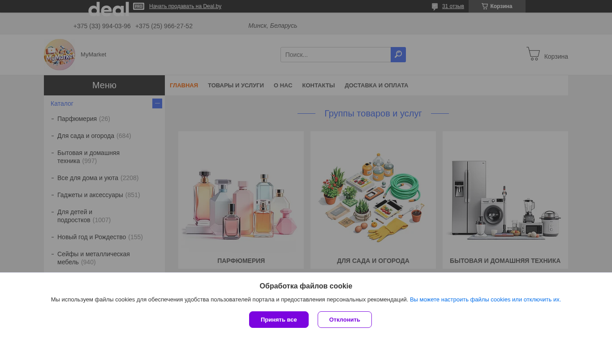Click Начать продавать на Deal.by link
The image size is (612, 344).
pos(185,6)
